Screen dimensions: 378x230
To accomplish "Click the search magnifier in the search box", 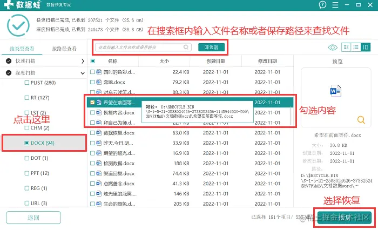I will coord(186,47).
